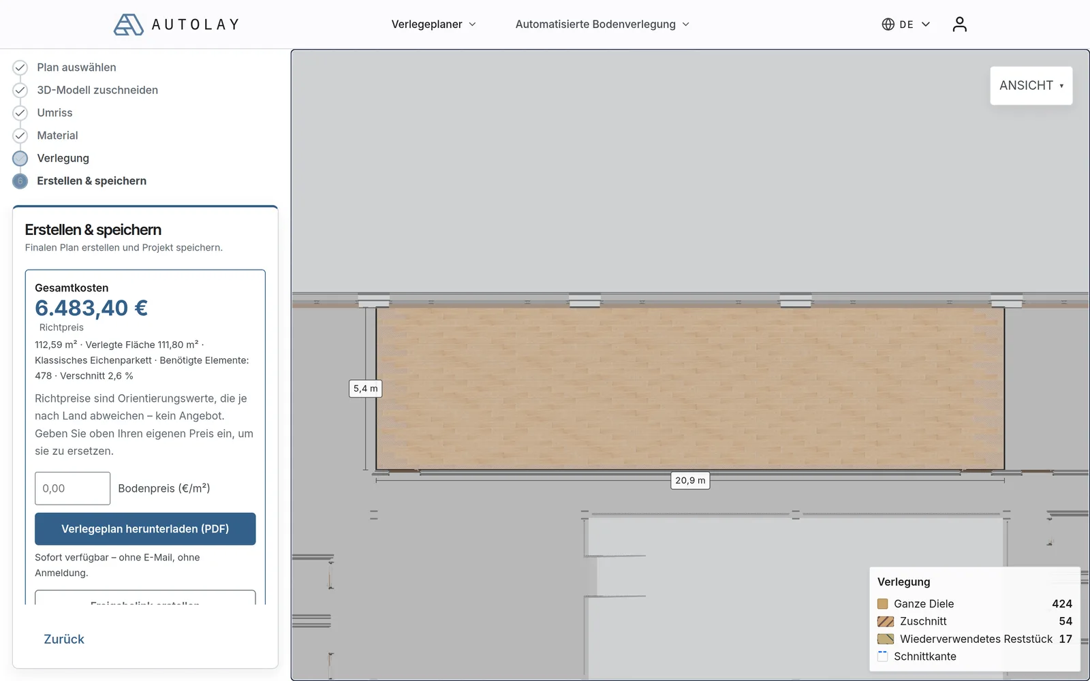The width and height of the screenshot is (1090, 681).
Task: Click the Richtpreis label
Action: tap(61, 328)
